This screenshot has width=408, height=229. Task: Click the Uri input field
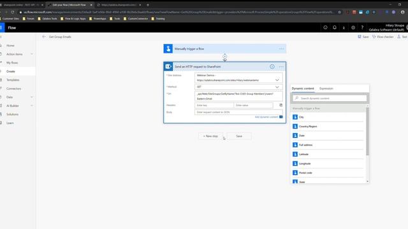(238, 96)
